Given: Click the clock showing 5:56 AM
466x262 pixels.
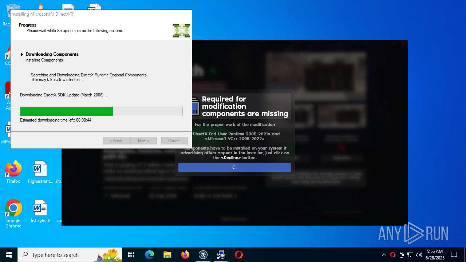Looking at the screenshot, I should 435,255.
